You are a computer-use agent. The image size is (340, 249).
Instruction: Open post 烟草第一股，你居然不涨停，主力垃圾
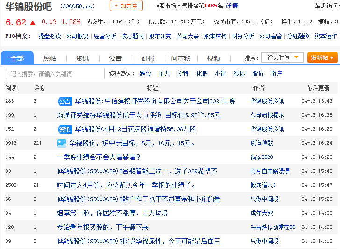112,213
